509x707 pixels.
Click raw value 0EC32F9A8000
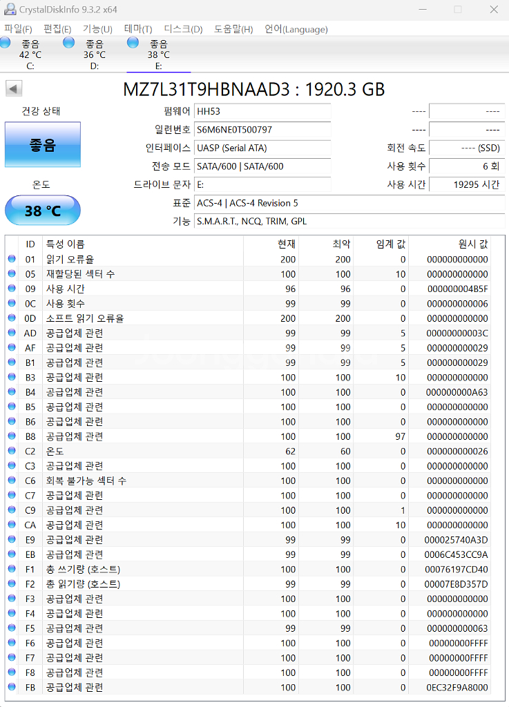pos(457,688)
